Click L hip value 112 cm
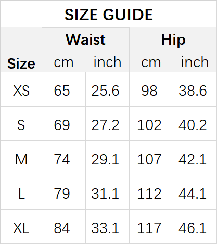 click(149, 194)
